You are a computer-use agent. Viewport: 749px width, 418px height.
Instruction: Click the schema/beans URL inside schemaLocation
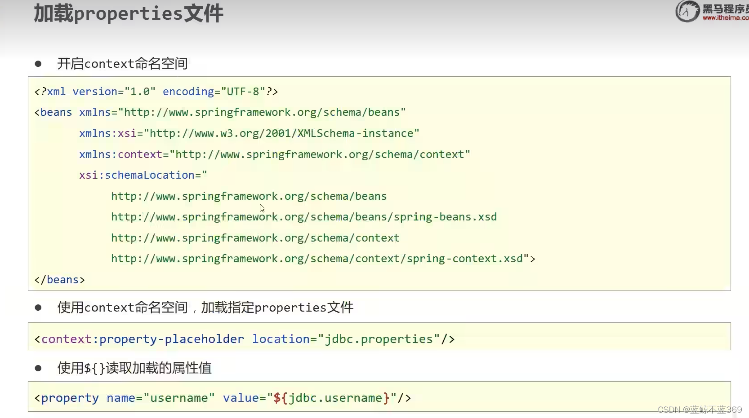pos(249,196)
